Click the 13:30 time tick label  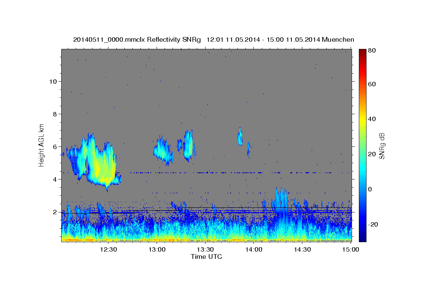click(x=205, y=250)
